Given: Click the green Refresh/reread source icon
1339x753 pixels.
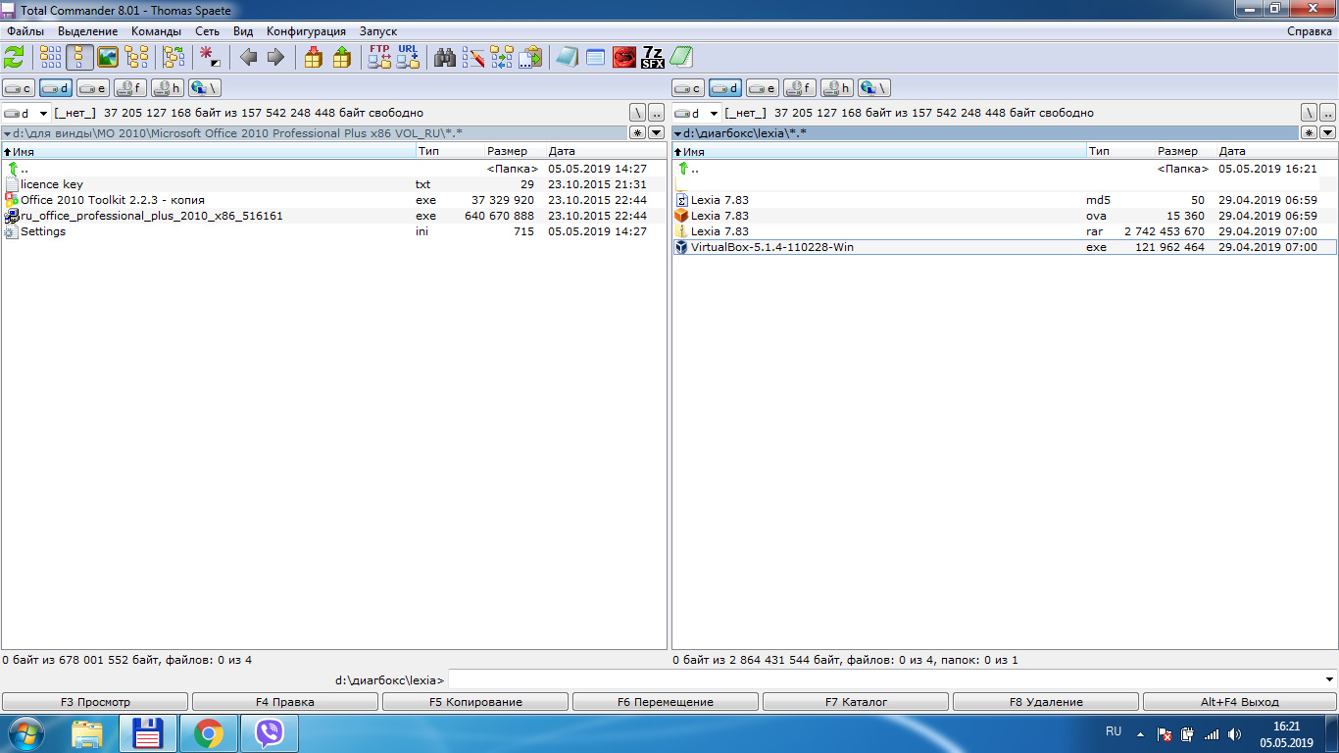Looking at the screenshot, I should tap(14, 57).
